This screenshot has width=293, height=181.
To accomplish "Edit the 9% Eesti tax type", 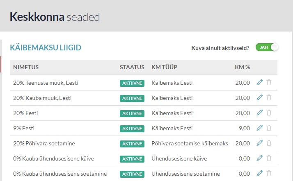I will [x=259, y=128].
